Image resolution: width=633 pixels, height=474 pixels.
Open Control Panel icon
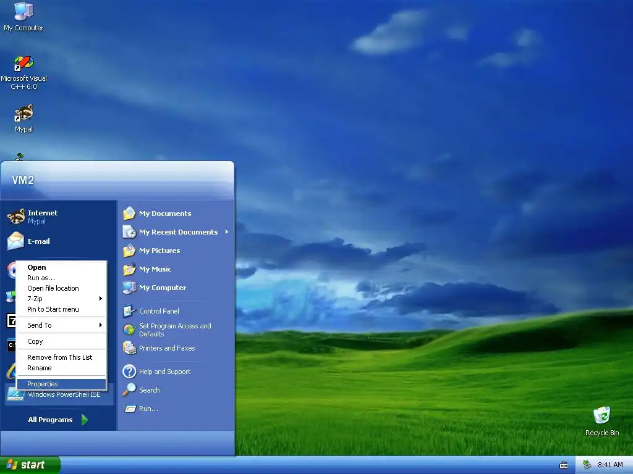click(129, 311)
